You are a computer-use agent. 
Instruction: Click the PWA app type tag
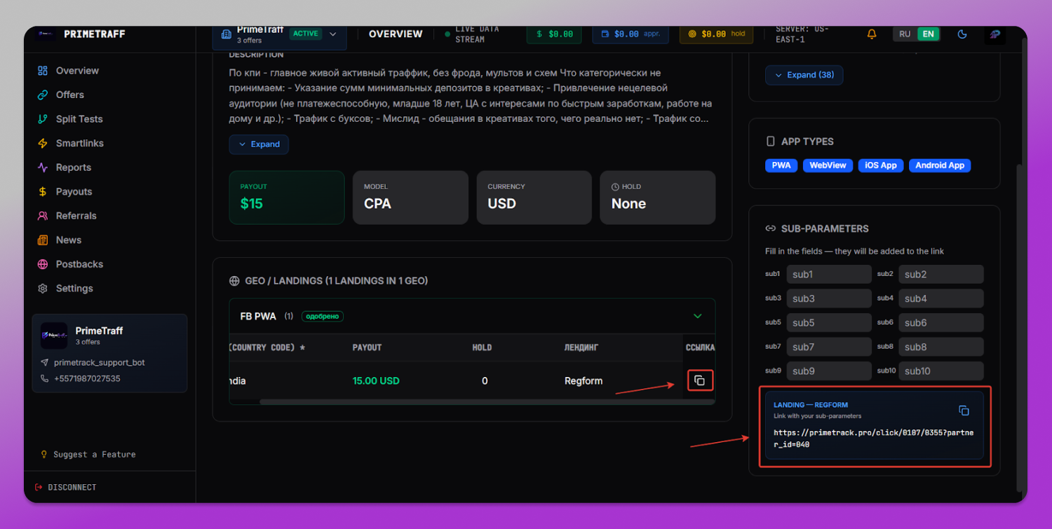coord(781,165)
